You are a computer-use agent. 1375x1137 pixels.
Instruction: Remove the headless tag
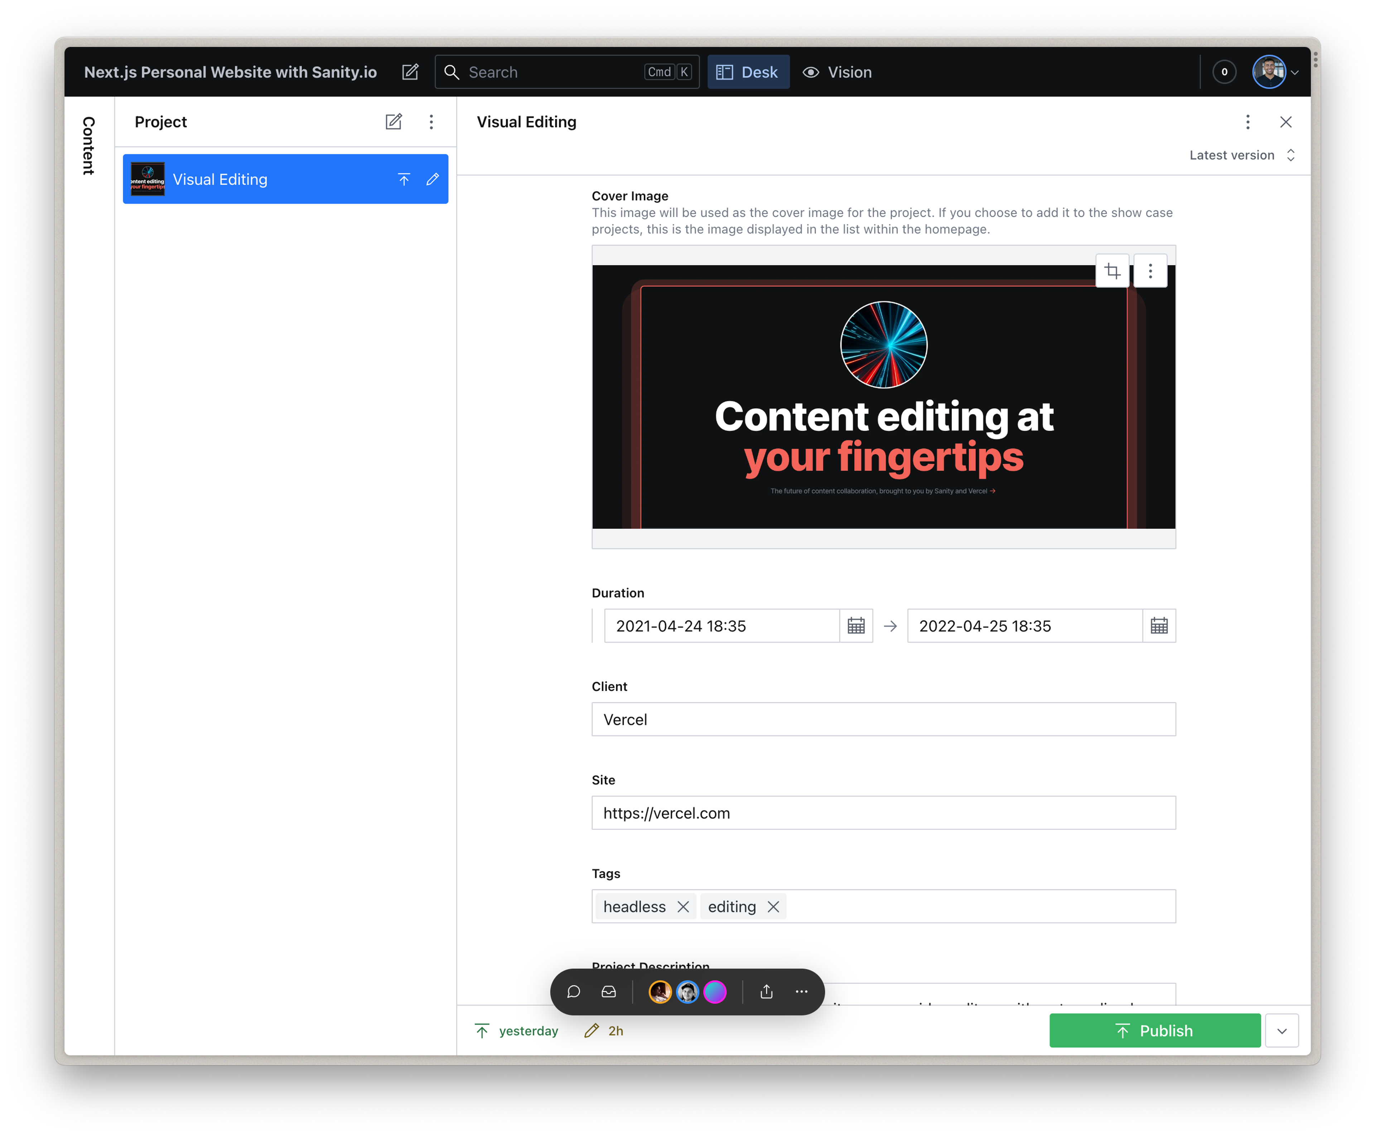pos(683,906)
